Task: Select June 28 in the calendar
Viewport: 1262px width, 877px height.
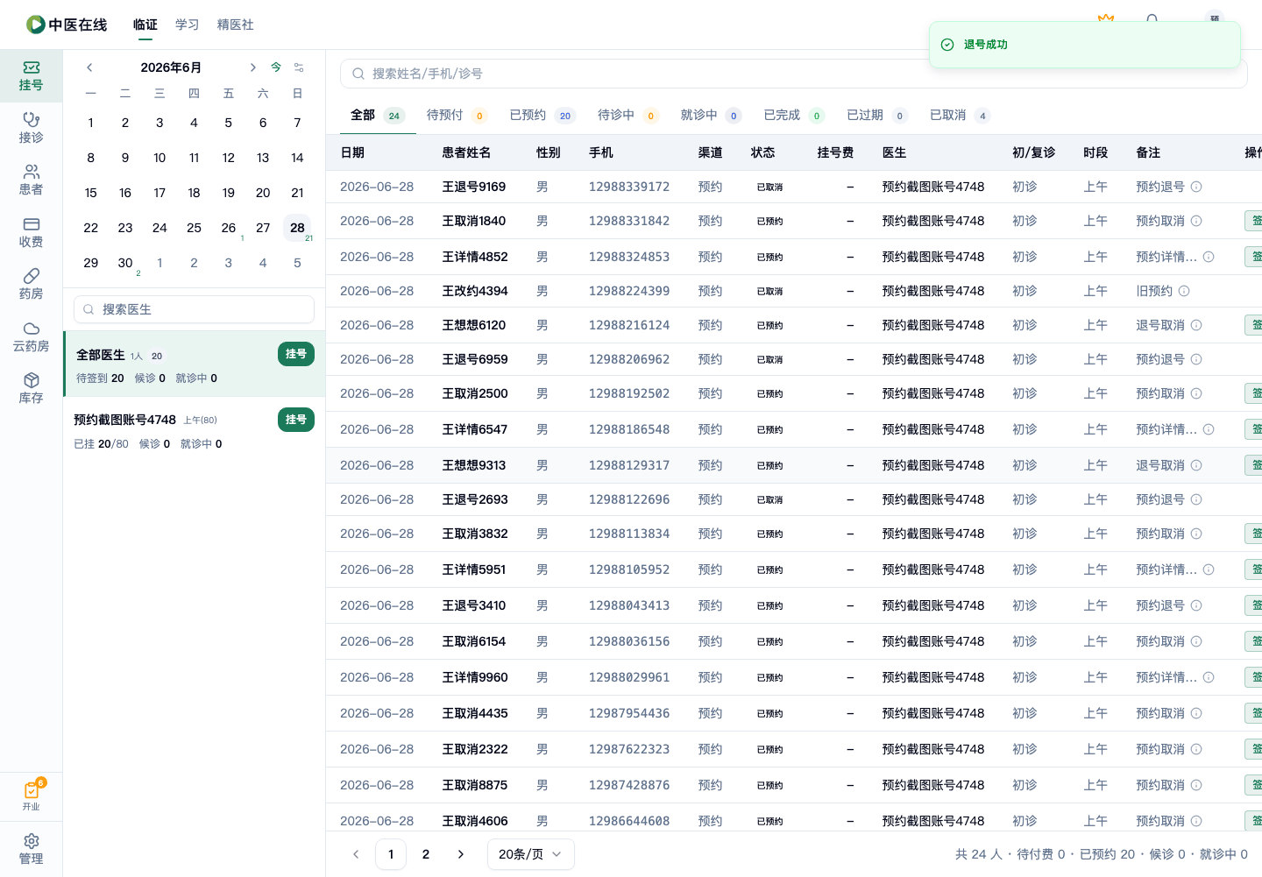Action: (298, 228)
